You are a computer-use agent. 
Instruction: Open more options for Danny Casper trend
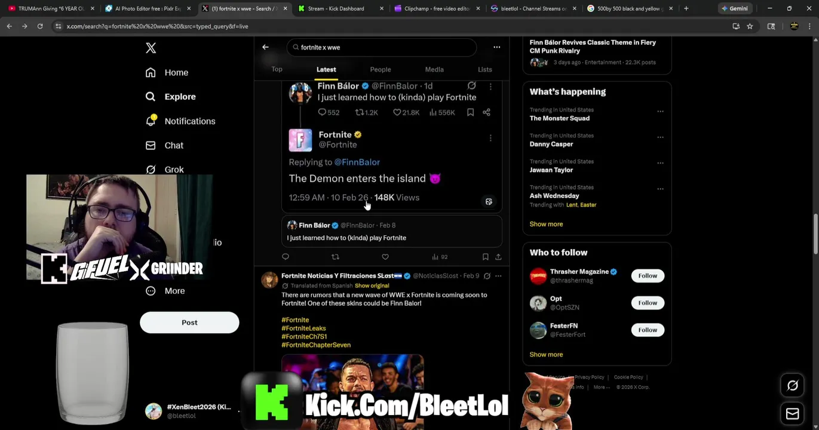(x=660, y=137)
